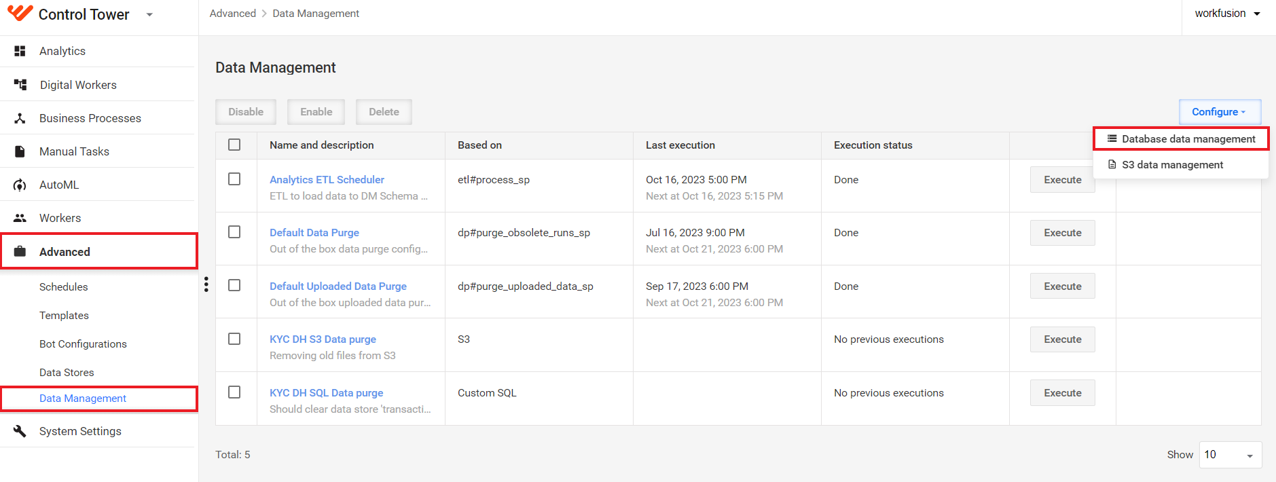The height and width of the screenshot is (482, 1276).
Task: Click the Total: 5 footer text
Action: [233, 455]
